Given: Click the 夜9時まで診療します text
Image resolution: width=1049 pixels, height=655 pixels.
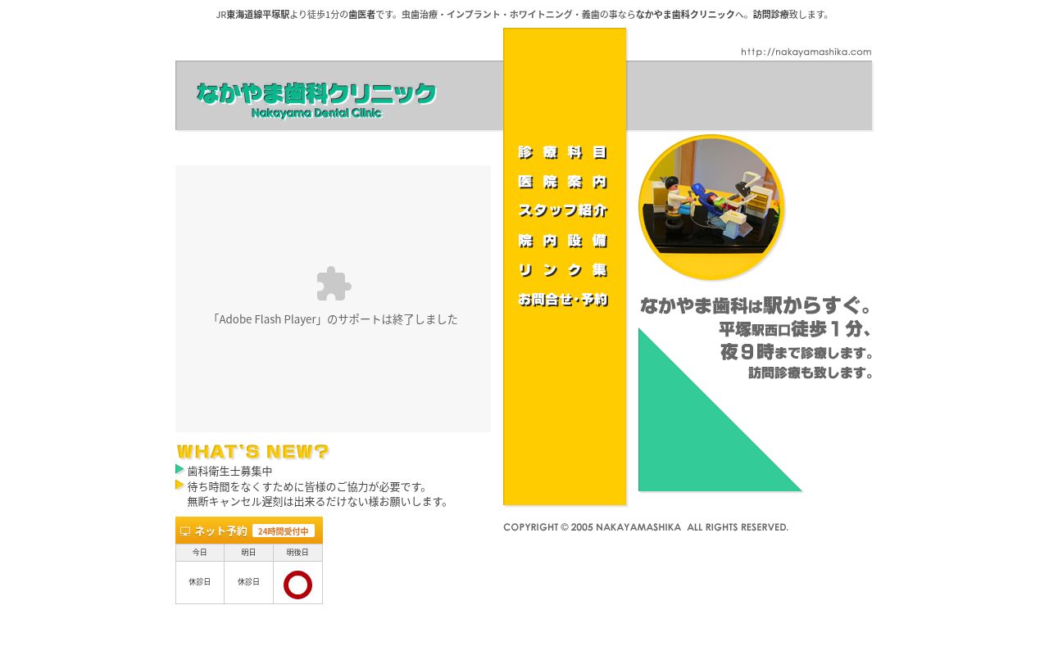Looking at the screenshot, I should [797, 352].
